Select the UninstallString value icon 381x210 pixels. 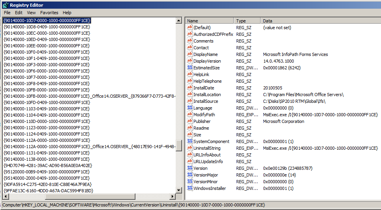(190, 148)
